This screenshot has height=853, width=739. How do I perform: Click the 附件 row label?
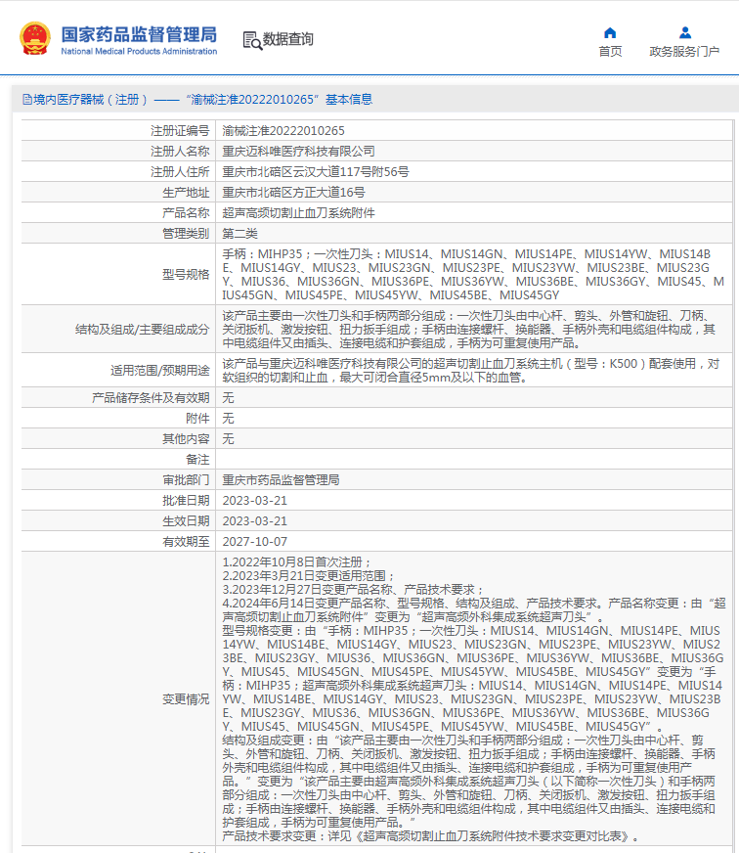197,419
